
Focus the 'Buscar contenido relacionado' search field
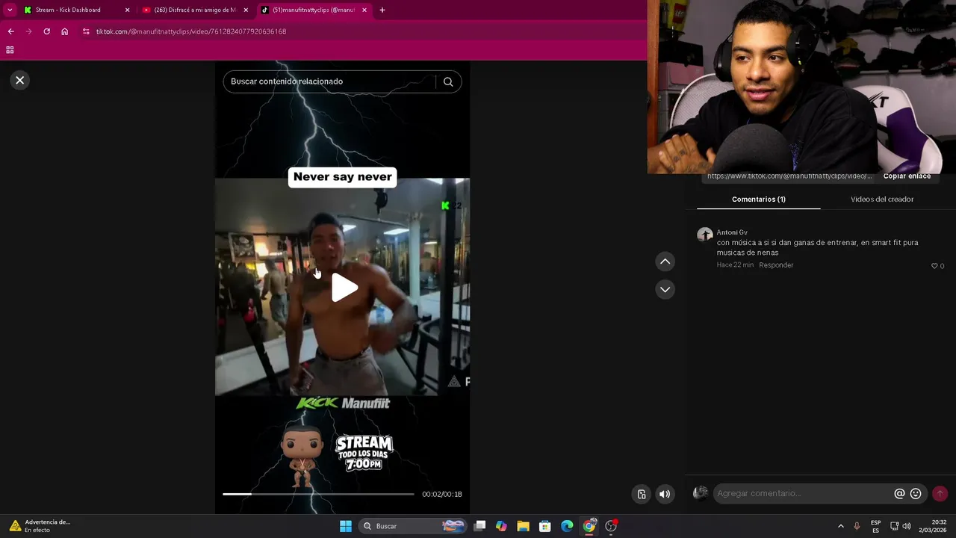[332, 81]
